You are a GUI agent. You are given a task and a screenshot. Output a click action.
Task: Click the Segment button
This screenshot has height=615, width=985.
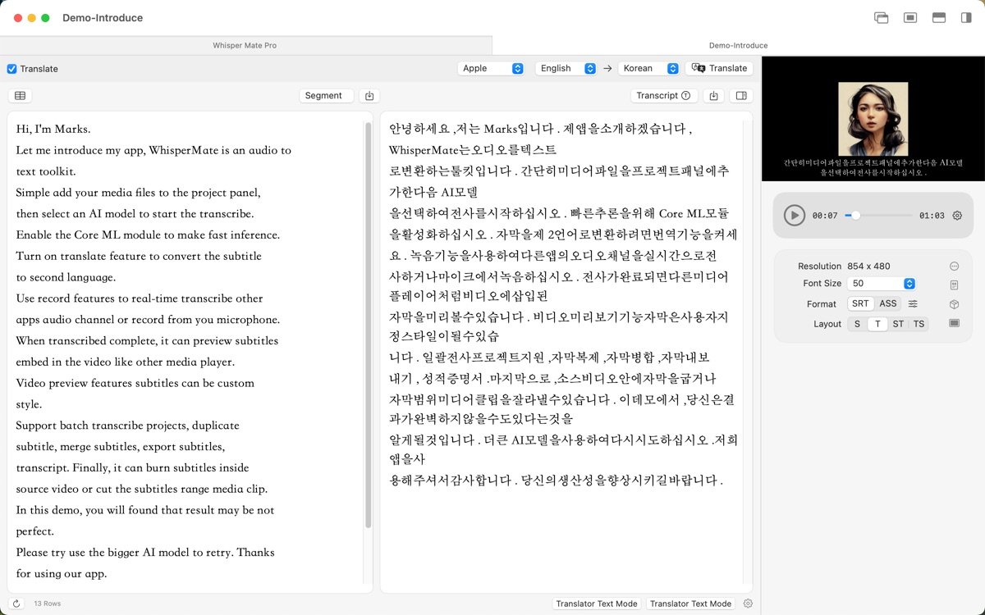(326, 96)
